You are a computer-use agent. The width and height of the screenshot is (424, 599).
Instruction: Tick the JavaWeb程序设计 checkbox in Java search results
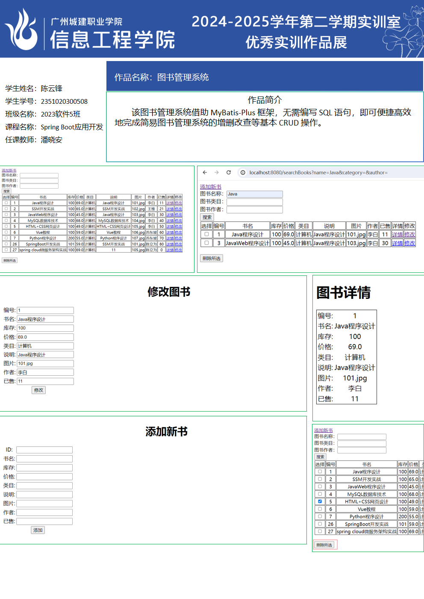206,243
